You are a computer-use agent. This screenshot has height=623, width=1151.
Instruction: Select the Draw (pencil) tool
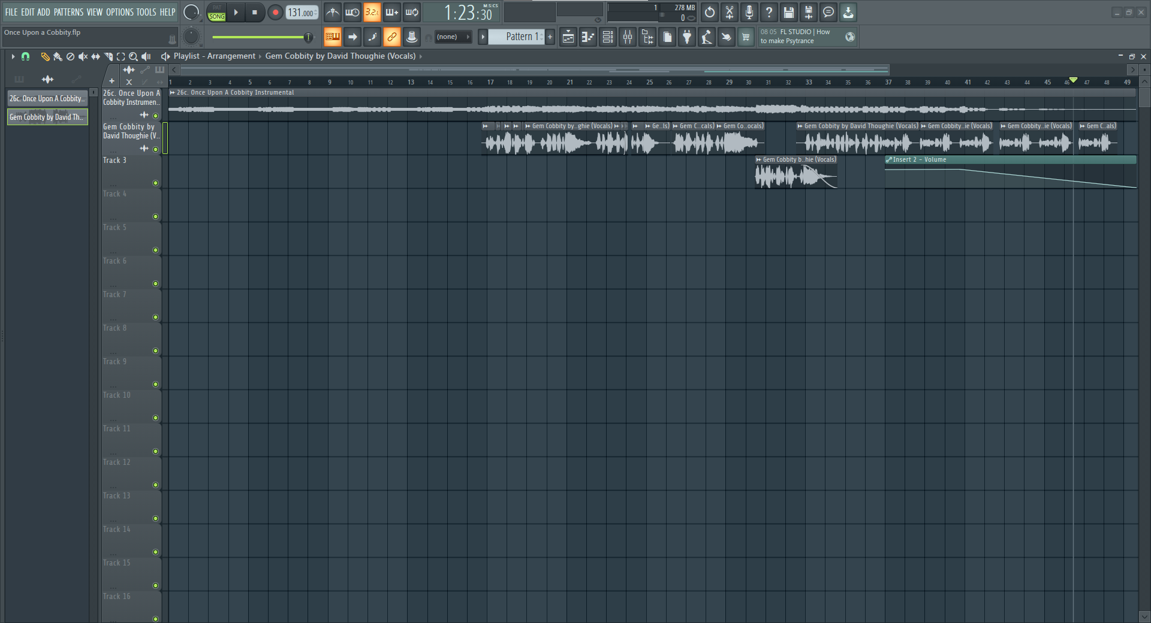pos(45,56)
